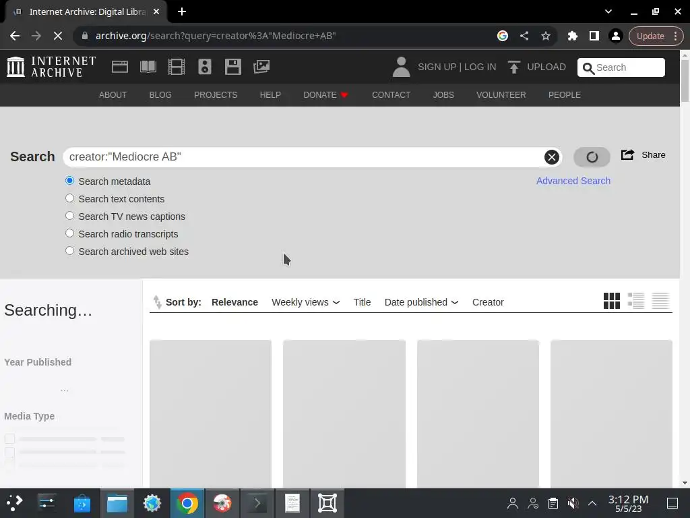690x518 pixels.
Task: Go back in Chrome browser
Action: tap(15, 36)
